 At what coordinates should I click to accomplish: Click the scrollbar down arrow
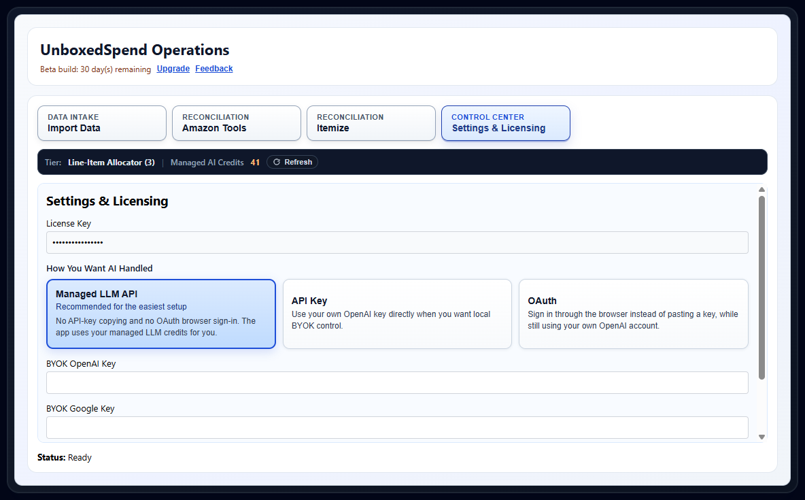click(x=761, y=435)
